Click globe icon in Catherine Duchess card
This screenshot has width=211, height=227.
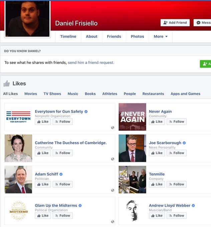point(113,159)
